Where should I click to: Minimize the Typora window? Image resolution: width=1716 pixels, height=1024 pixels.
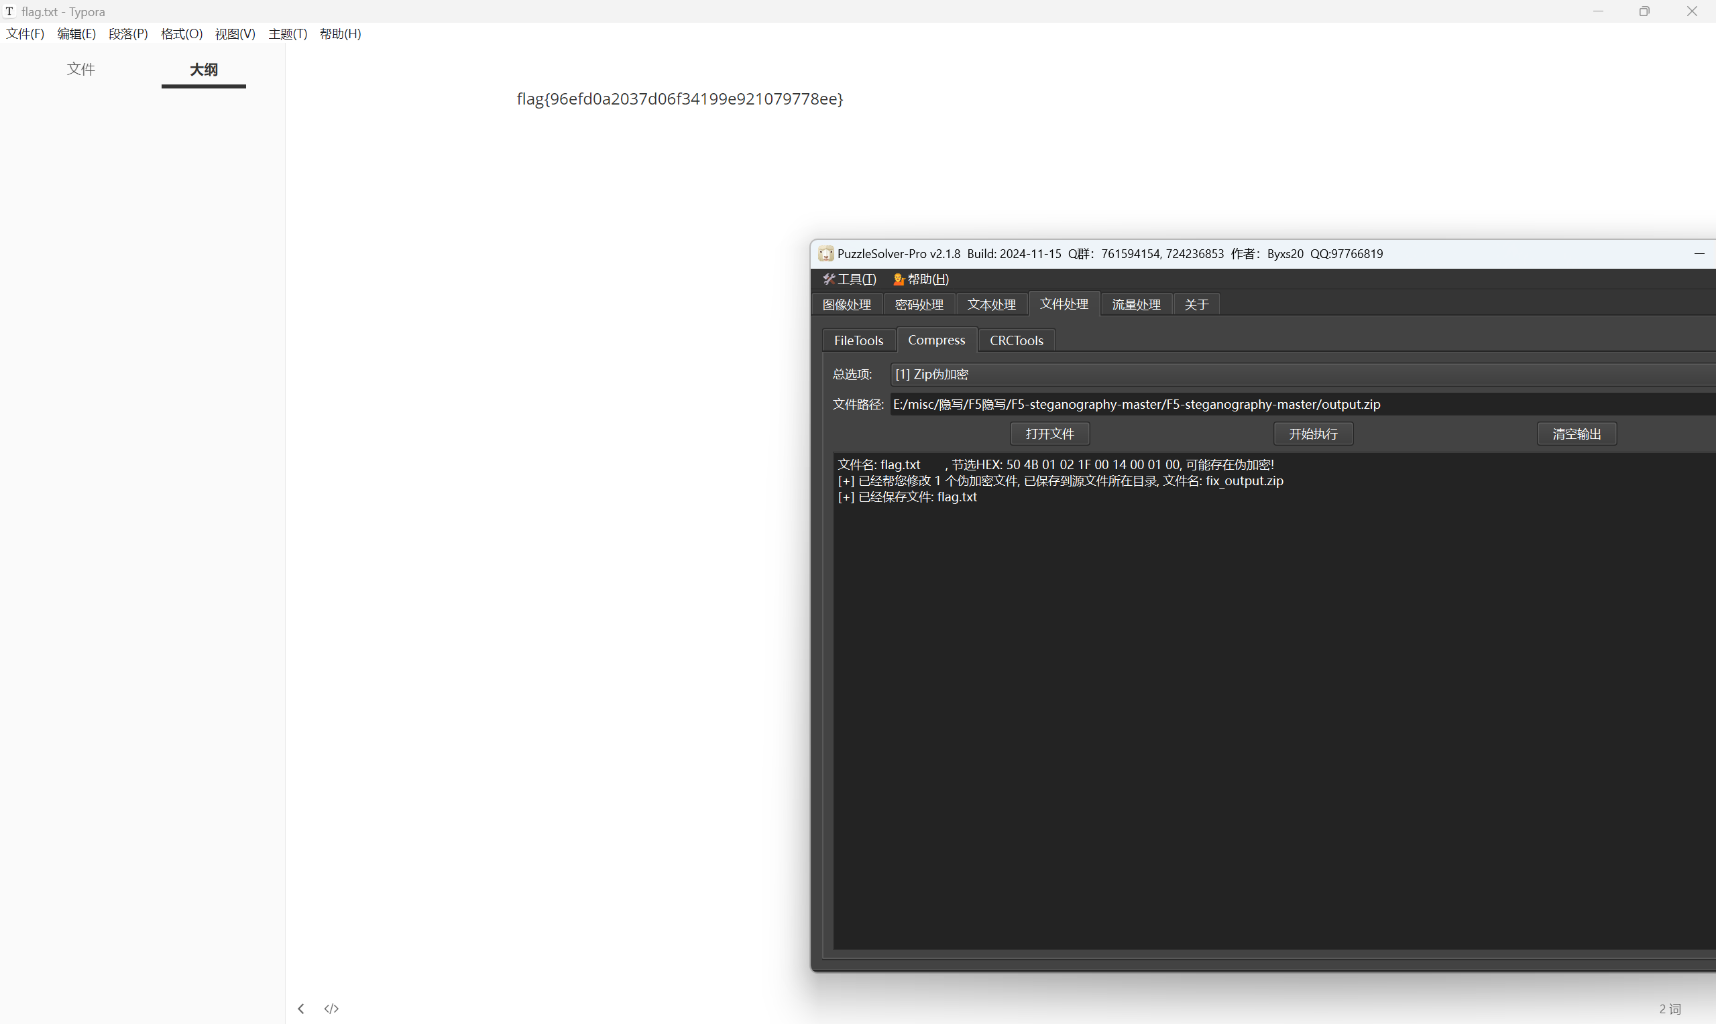click(1598, 11)
